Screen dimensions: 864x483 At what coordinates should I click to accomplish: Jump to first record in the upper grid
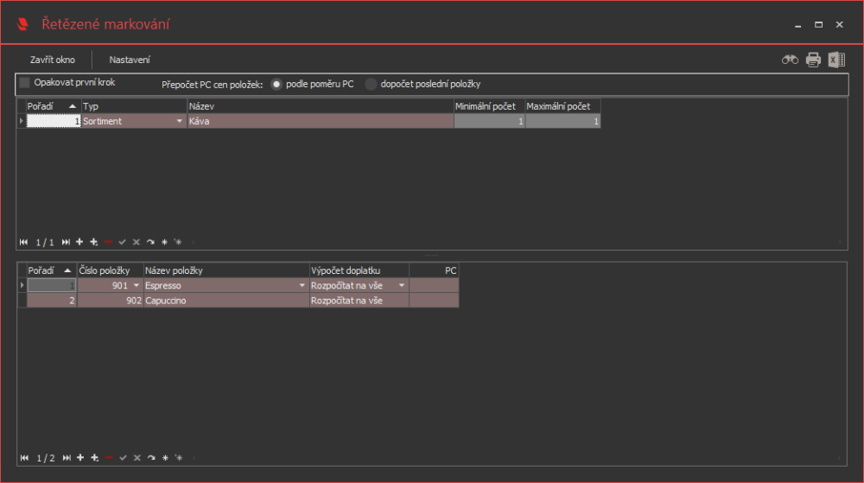click(x=23, y=242)
